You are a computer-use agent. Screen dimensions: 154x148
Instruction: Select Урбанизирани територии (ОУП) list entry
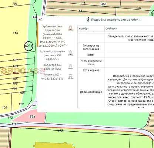coord(53,36)
